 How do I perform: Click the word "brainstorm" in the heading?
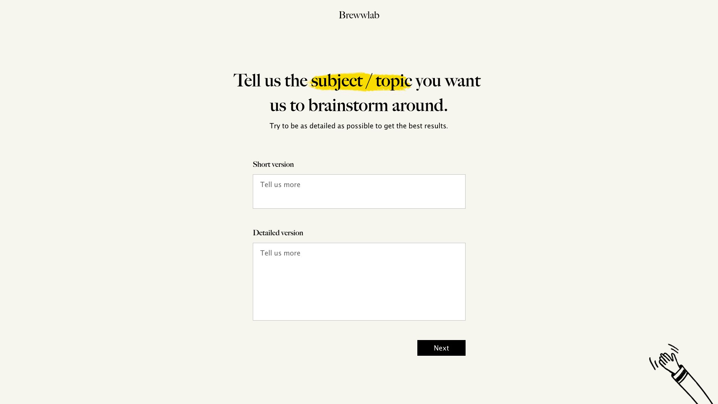348,105
